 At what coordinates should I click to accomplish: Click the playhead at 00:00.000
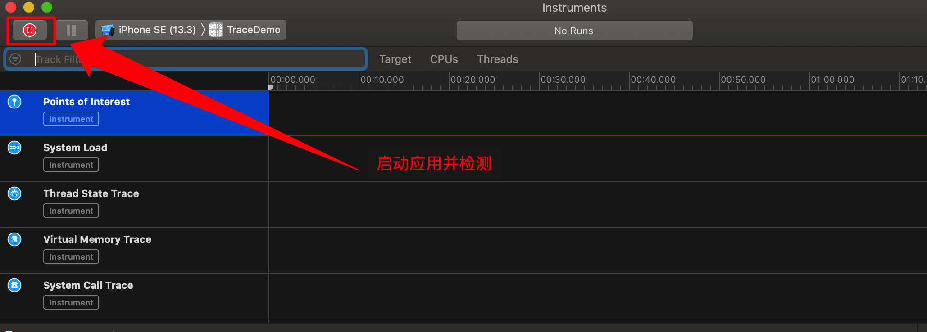(x=271, y=88)
